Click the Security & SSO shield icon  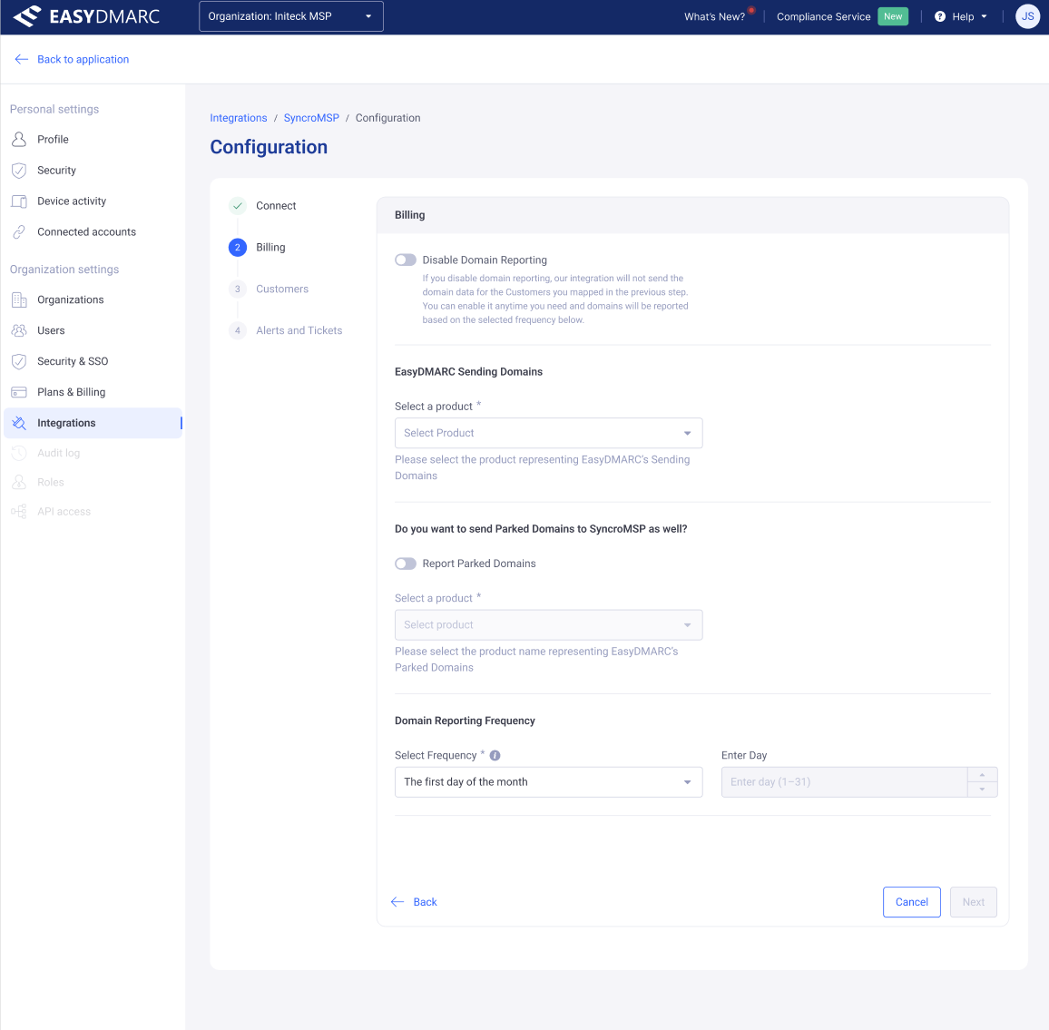click(19, 361)
